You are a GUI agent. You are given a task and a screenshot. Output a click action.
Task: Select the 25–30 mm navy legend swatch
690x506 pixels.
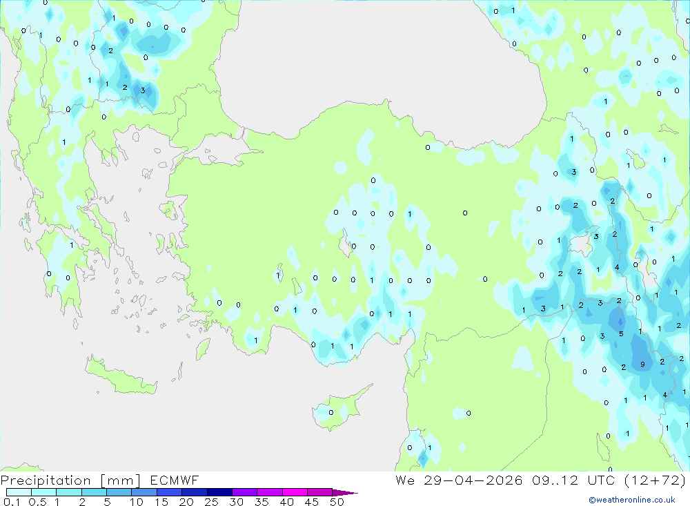(x=219, y=492)
